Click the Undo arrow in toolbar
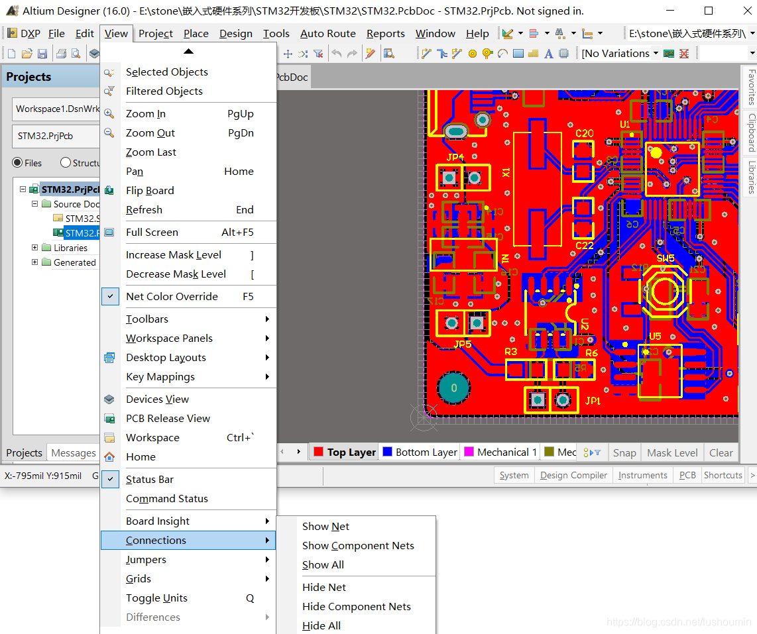Image resolution: width=757 pixels, height=634 pixels. (337, 54)
